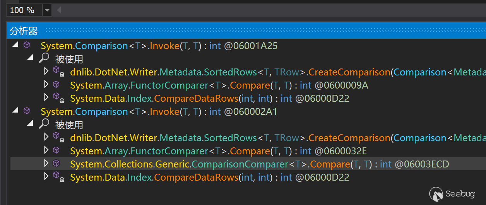Click the method icon of Invoke @060002A1
This screenshot has height=205, width=486.
pyautogui.click(x=27, y=111)
